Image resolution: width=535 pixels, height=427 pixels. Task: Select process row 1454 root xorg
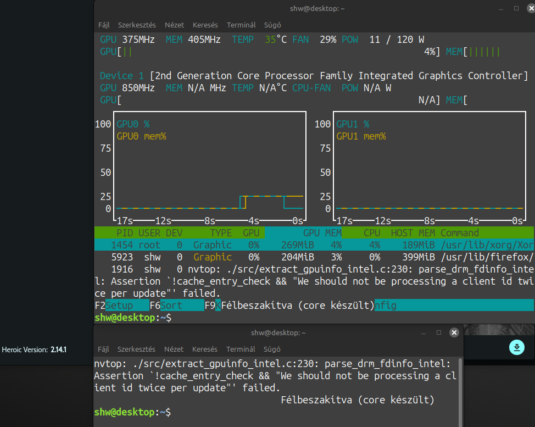pyautogui.click(x=314, y=245)
